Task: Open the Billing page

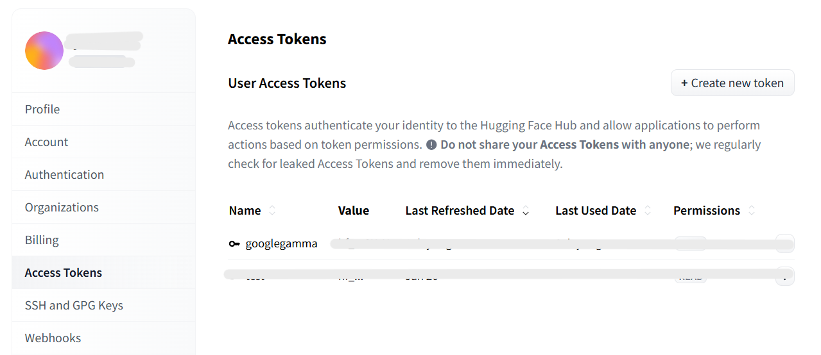Action: tap(42, 240)
